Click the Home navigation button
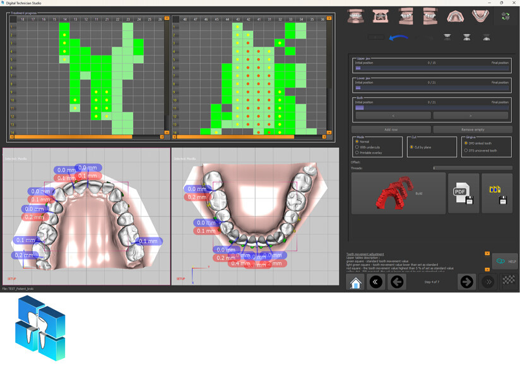The height and width of the screenshot is (365, 520). [356, 282]
